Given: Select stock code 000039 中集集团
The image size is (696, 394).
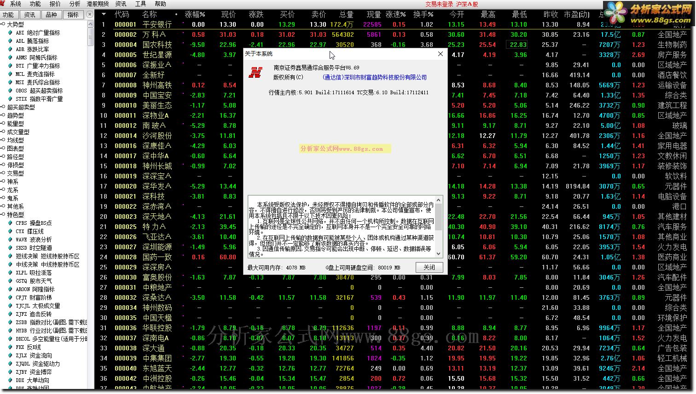Looking at the screenshot, I should click(126, 358).
